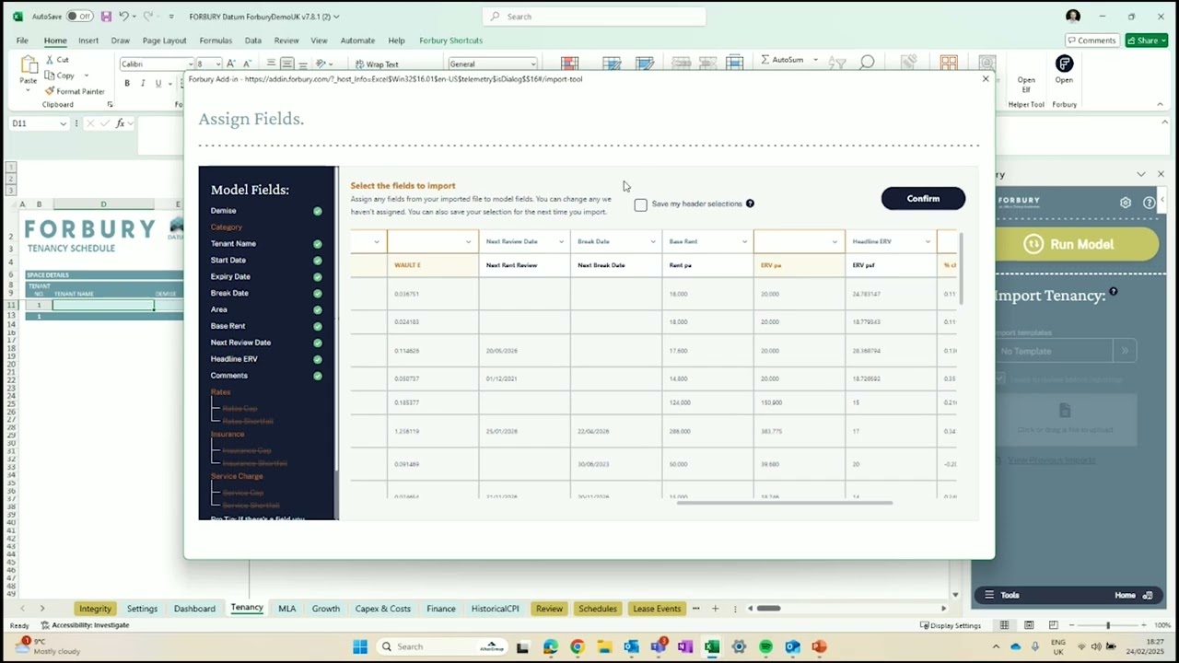The image size is (1179, 663).
Task: Click the Share button
Action: click(x=1147, y=41)
